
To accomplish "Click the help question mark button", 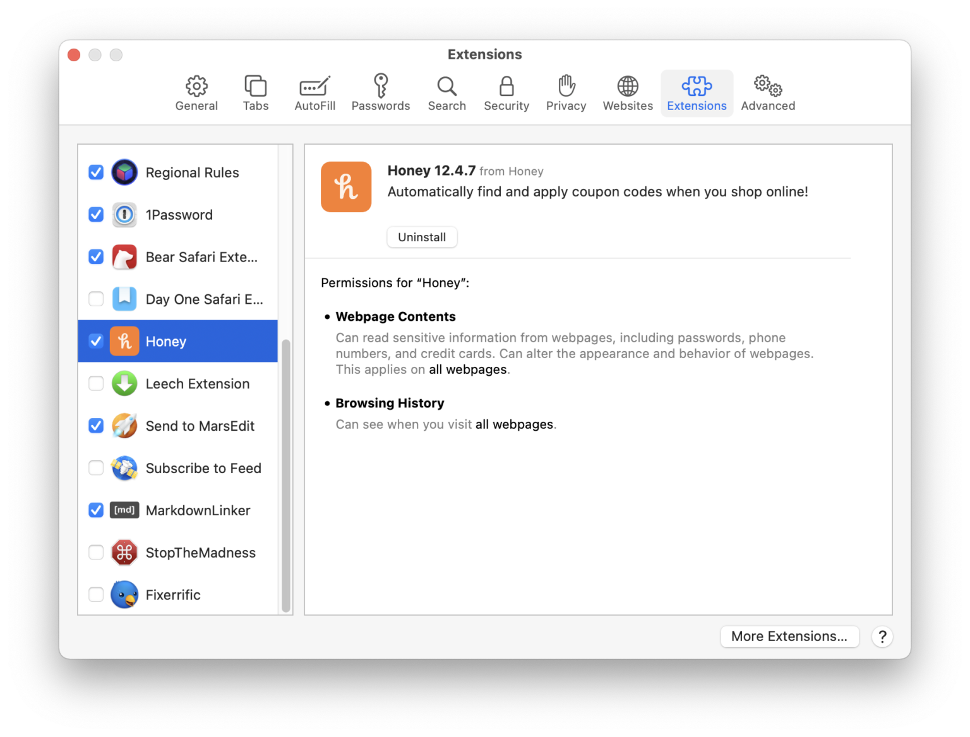I will (882, 637).
